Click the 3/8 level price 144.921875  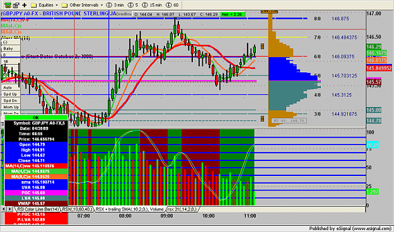(x=344, y=114)
